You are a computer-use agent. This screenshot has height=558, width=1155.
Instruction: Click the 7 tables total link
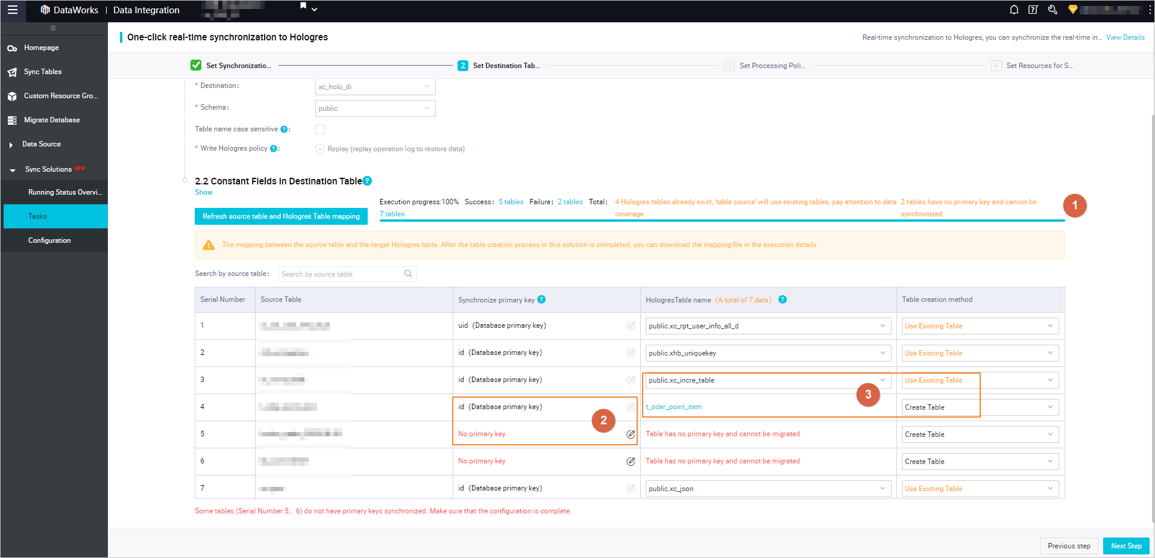(x=392, y=214)
